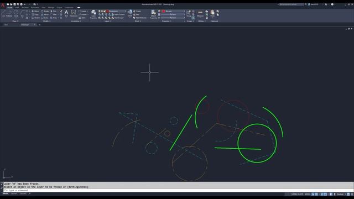Open the object color dropdown

[173, 11]
